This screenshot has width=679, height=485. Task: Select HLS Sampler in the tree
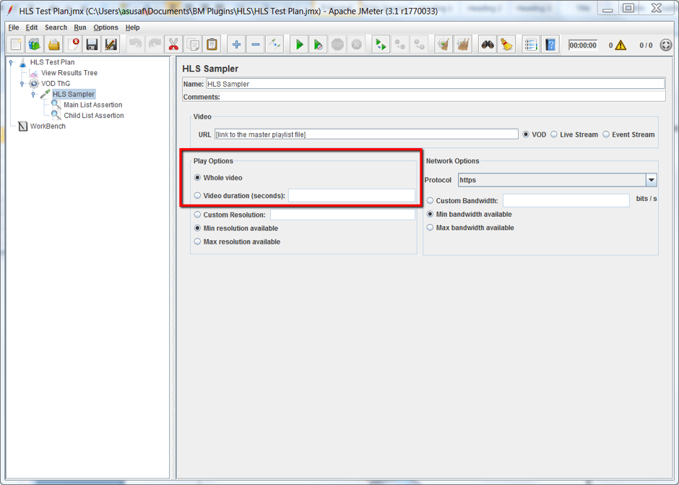[74, 94]
